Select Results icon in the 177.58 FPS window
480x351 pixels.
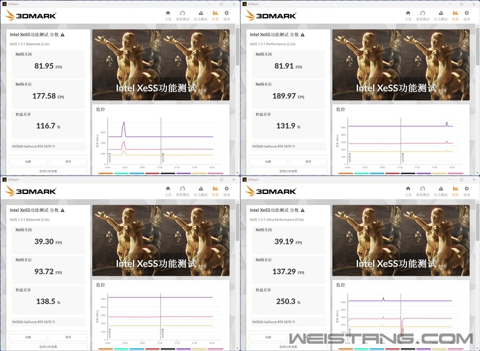(215, 15)
